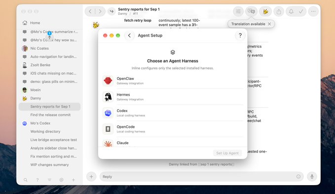Open Fix mention sorting thread
This screenshot has height=194, width=335.
49,156
